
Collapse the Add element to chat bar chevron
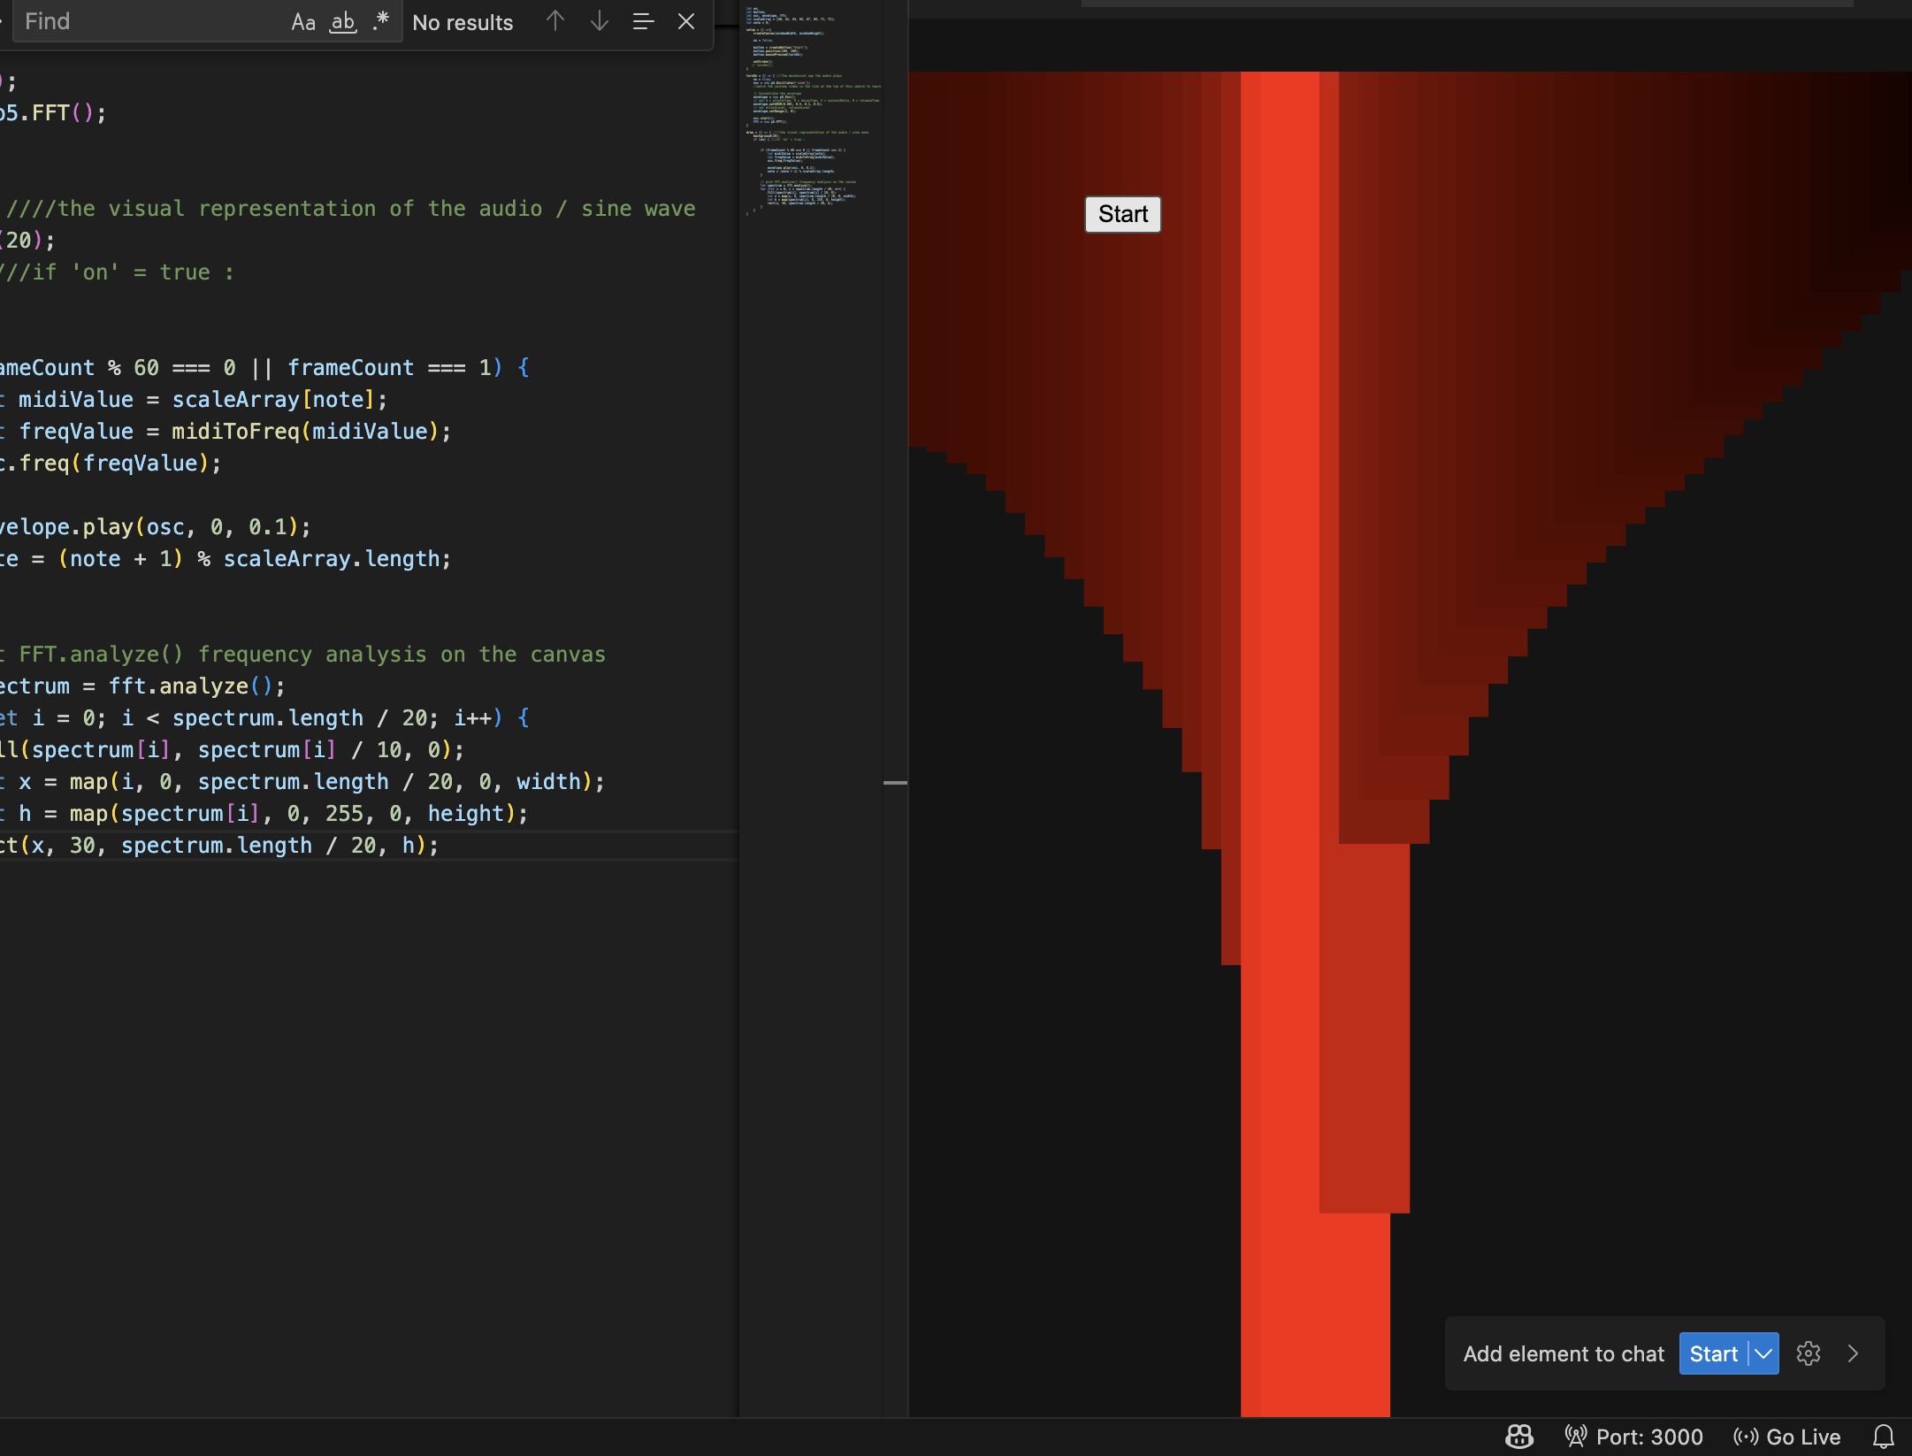(1854, 1353)
